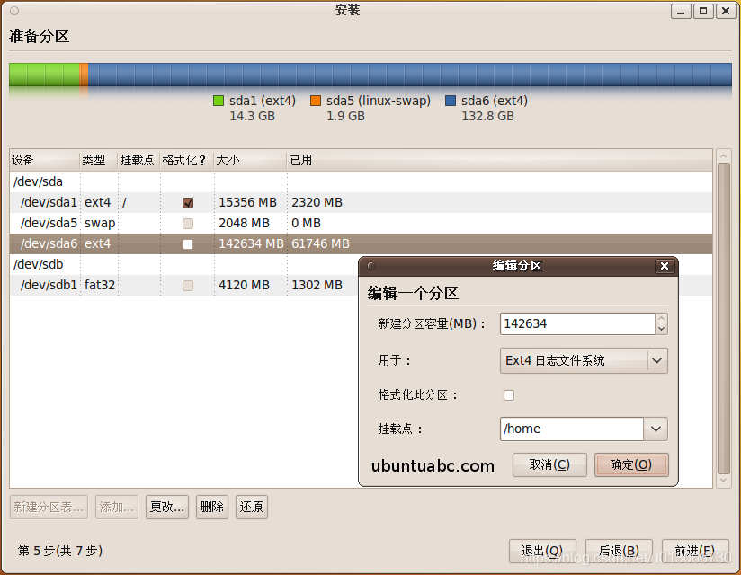
Task: Toggle format checkbox for /dev/sda1
Action: point(188,202)
